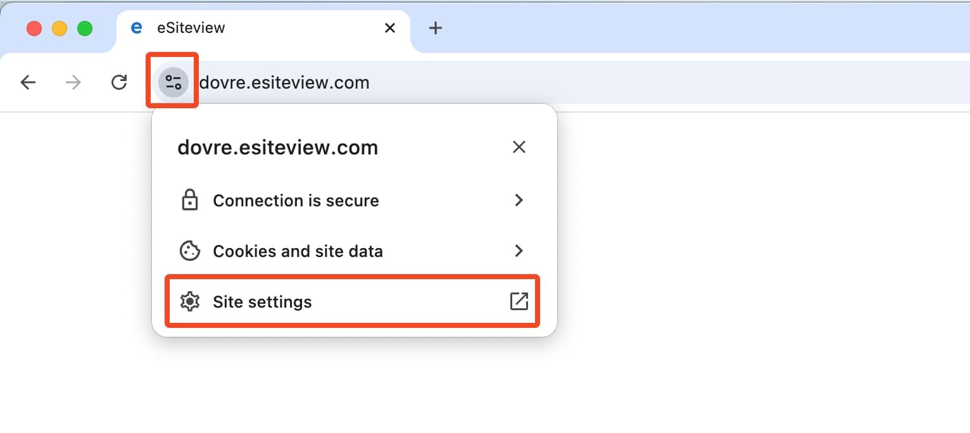This screenshot has width=970, height=433.
Task: Close the eSiteview tab
Action: point(390,27)
